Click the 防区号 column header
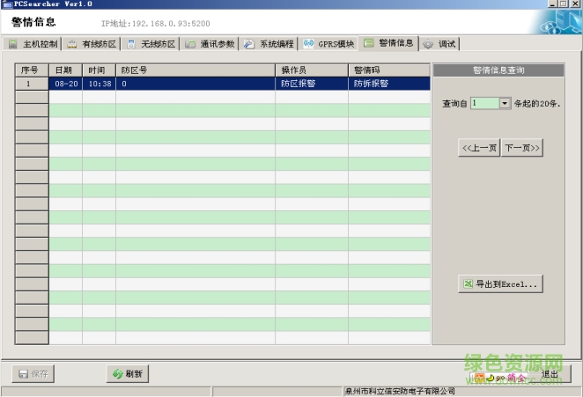 click(x=196, y=70)
